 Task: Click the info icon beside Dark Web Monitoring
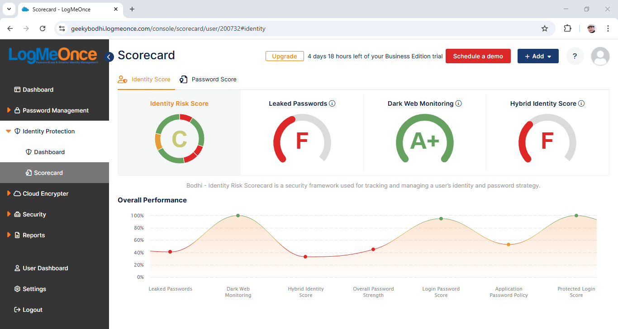(458, 103)
